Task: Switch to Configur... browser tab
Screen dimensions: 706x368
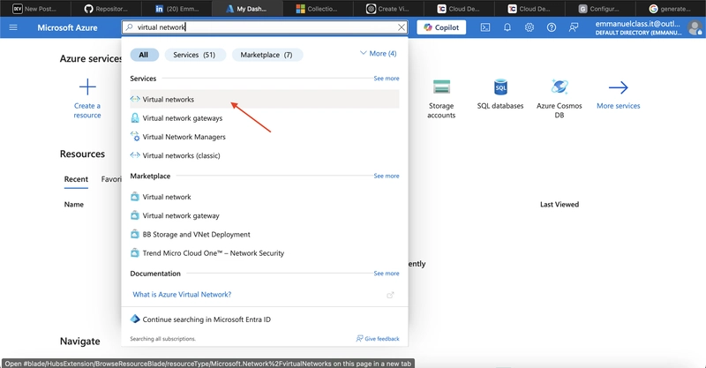Action: coord(600,9)
